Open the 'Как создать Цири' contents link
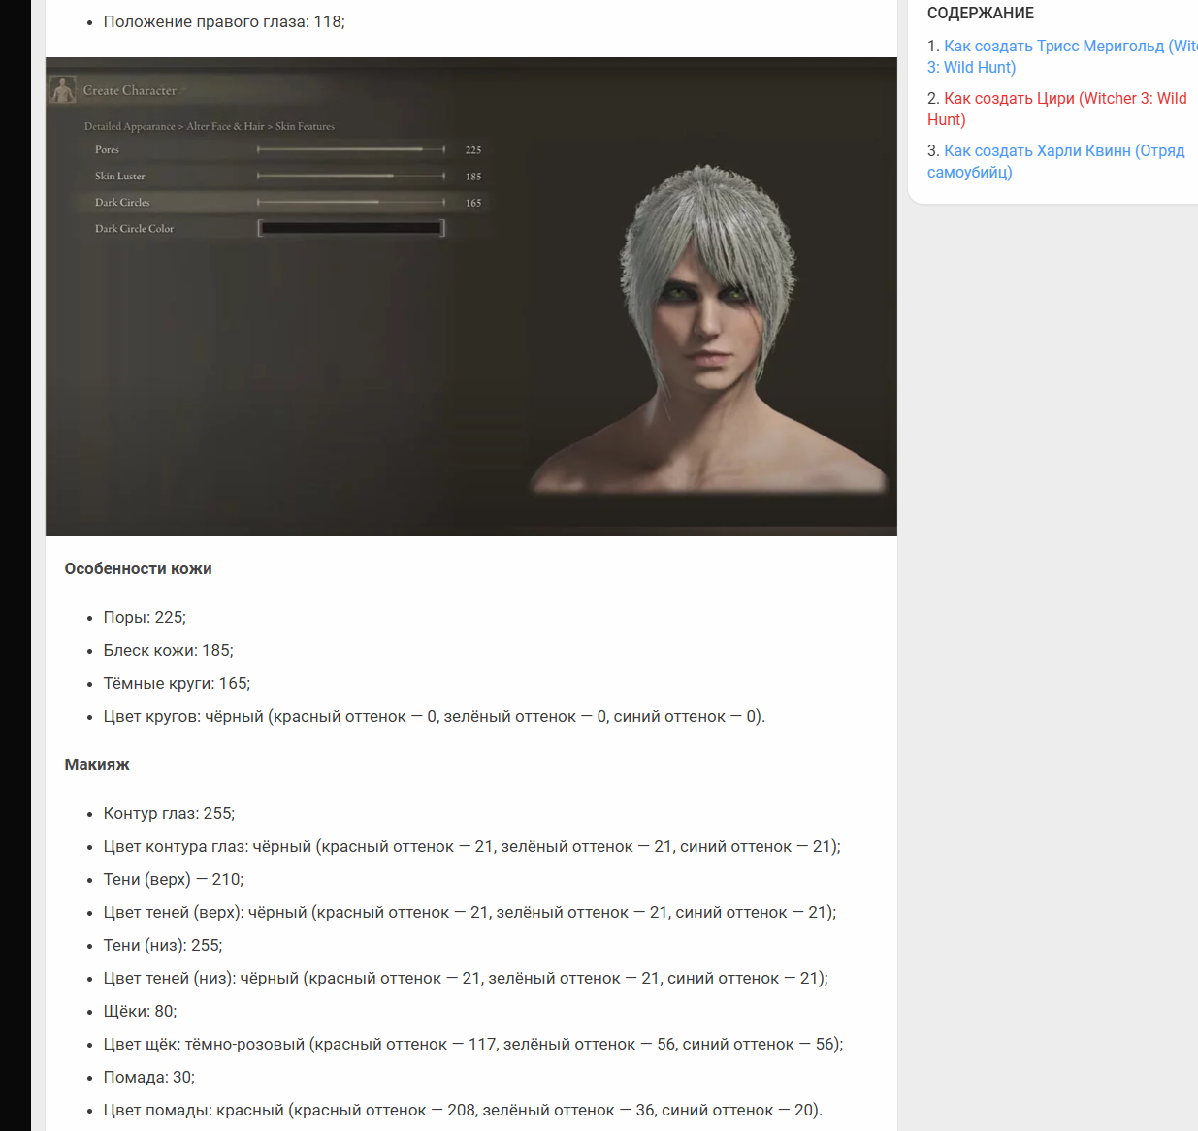This screenshot has width=1198, height=1131. (1057, 109)
